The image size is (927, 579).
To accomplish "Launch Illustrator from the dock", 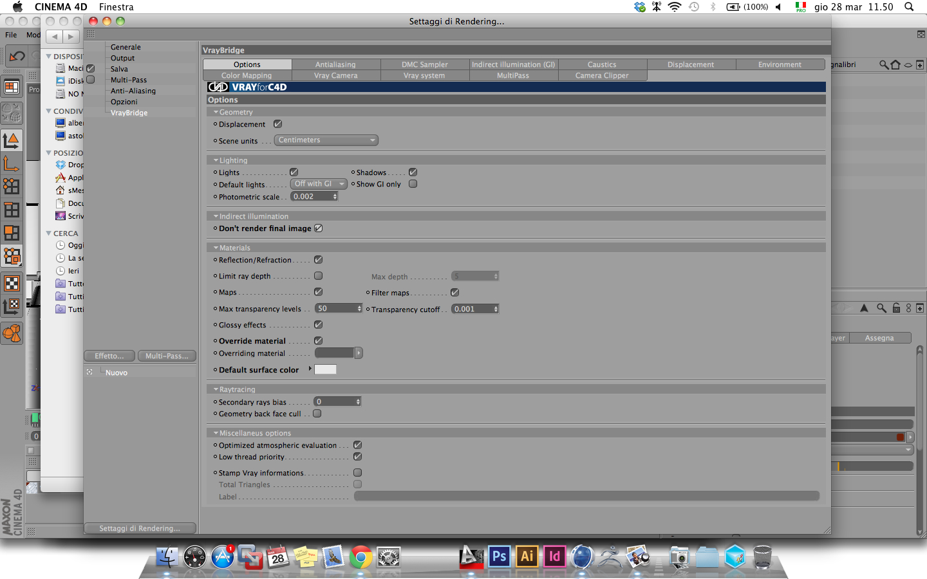I will coord(527,556).
